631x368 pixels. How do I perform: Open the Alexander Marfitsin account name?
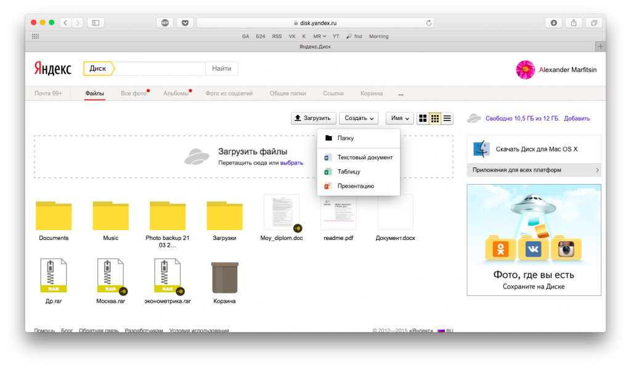568,70
